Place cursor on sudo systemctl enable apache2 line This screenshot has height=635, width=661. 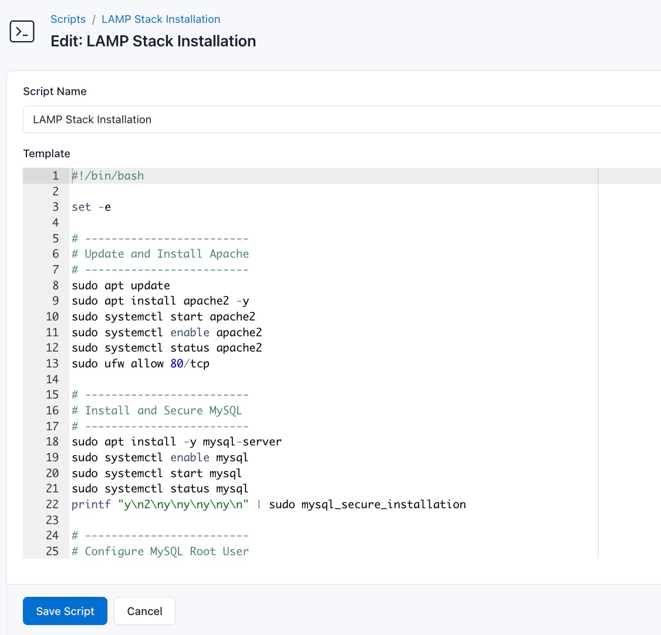166,332
